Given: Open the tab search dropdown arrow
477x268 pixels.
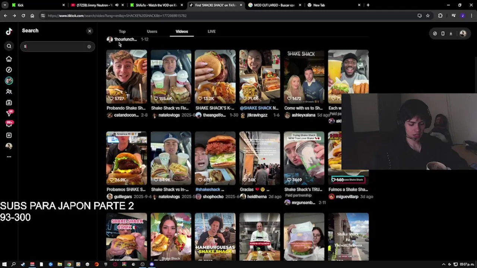Looking at the screenshot, I should [5, 5].
